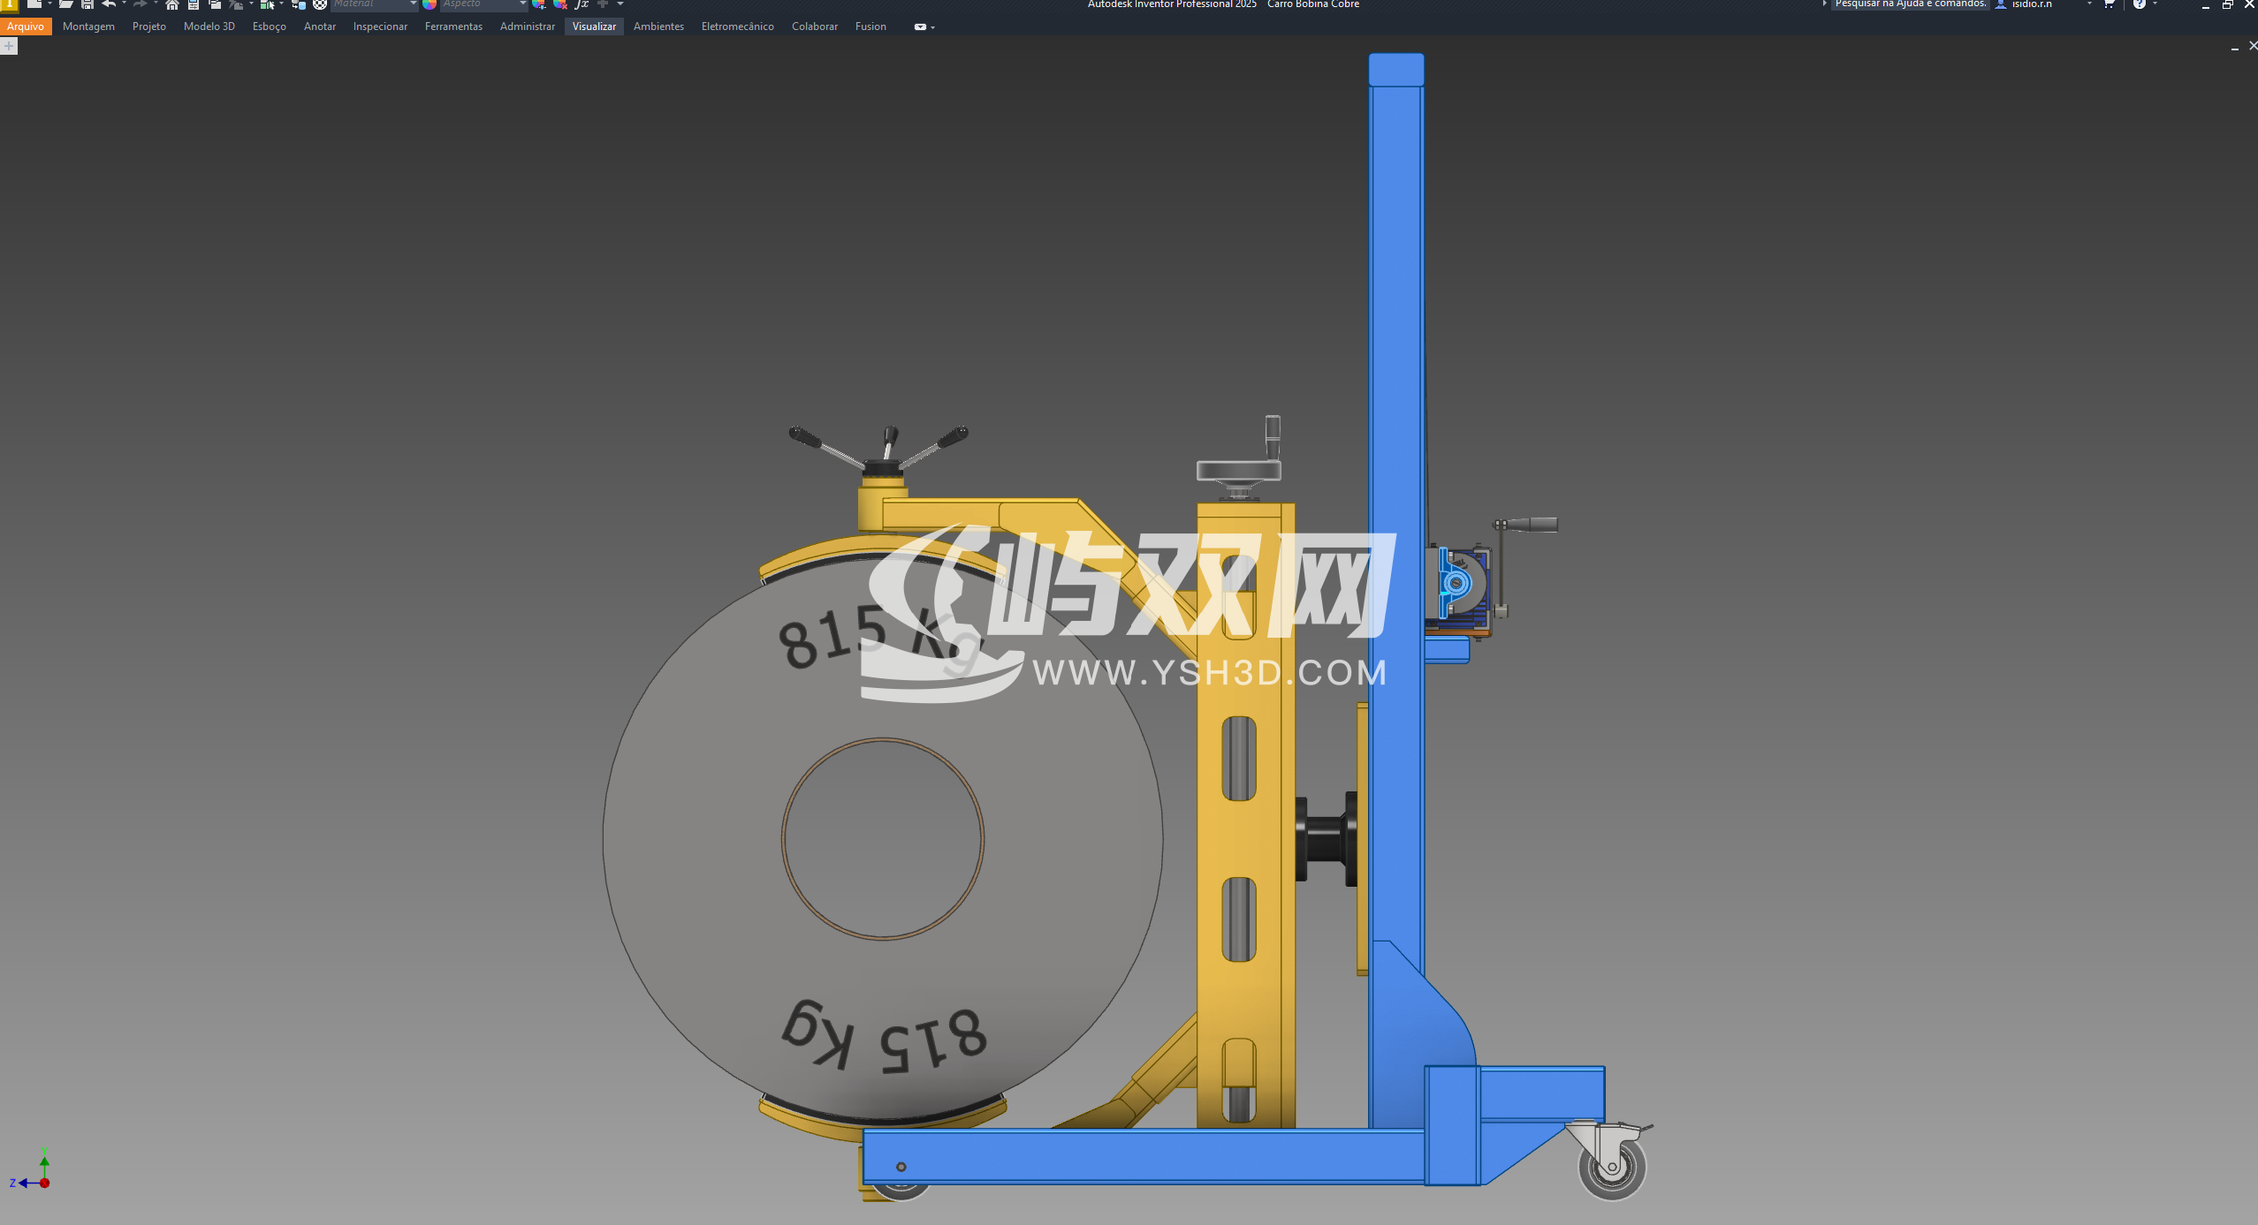Viewport: 2258px width, 1225px height.
Task: Switch to the Esboço ribbon tab
Action: point(270,26)
